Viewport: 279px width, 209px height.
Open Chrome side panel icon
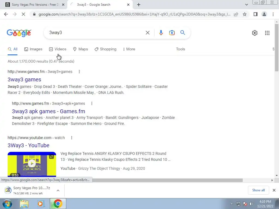256,14
